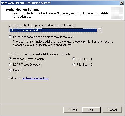Enable Collect additional delegation credentials checkbox
Image resolution: width=125 pixels, height=116 pixels.
point(10,37)
